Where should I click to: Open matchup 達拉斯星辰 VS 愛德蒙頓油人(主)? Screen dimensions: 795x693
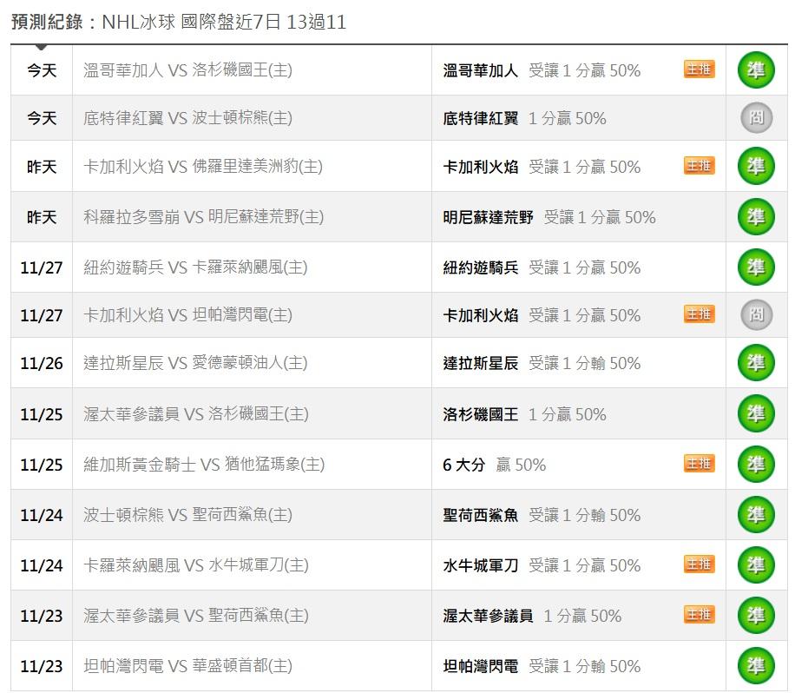pyautogui.click(x=195, y=363)
